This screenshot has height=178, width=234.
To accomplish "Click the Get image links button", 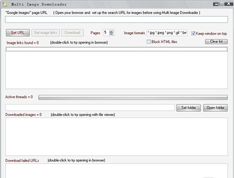I will pyautogui.click(x=46, y=33).
